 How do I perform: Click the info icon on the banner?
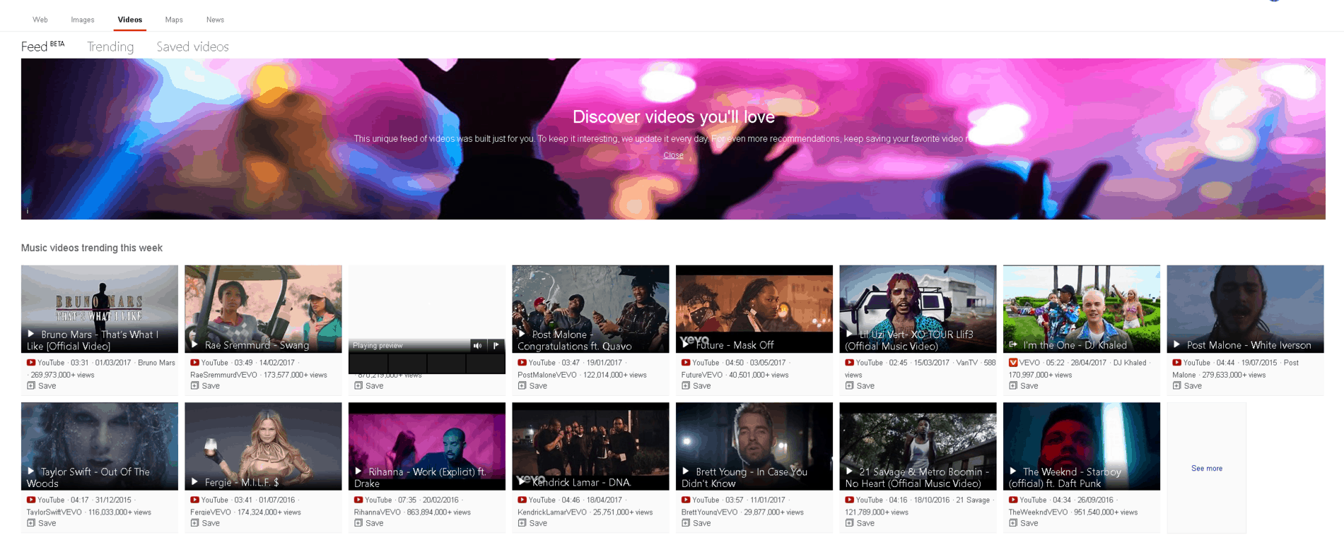point(28,211)
